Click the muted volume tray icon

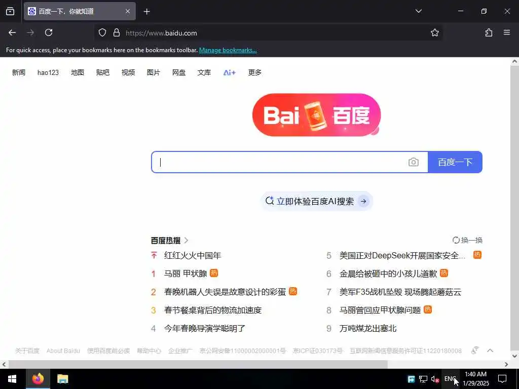[x=435, y=379]
